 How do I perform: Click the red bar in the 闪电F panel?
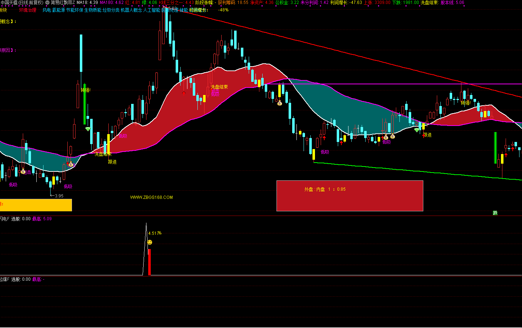(149, 262)
